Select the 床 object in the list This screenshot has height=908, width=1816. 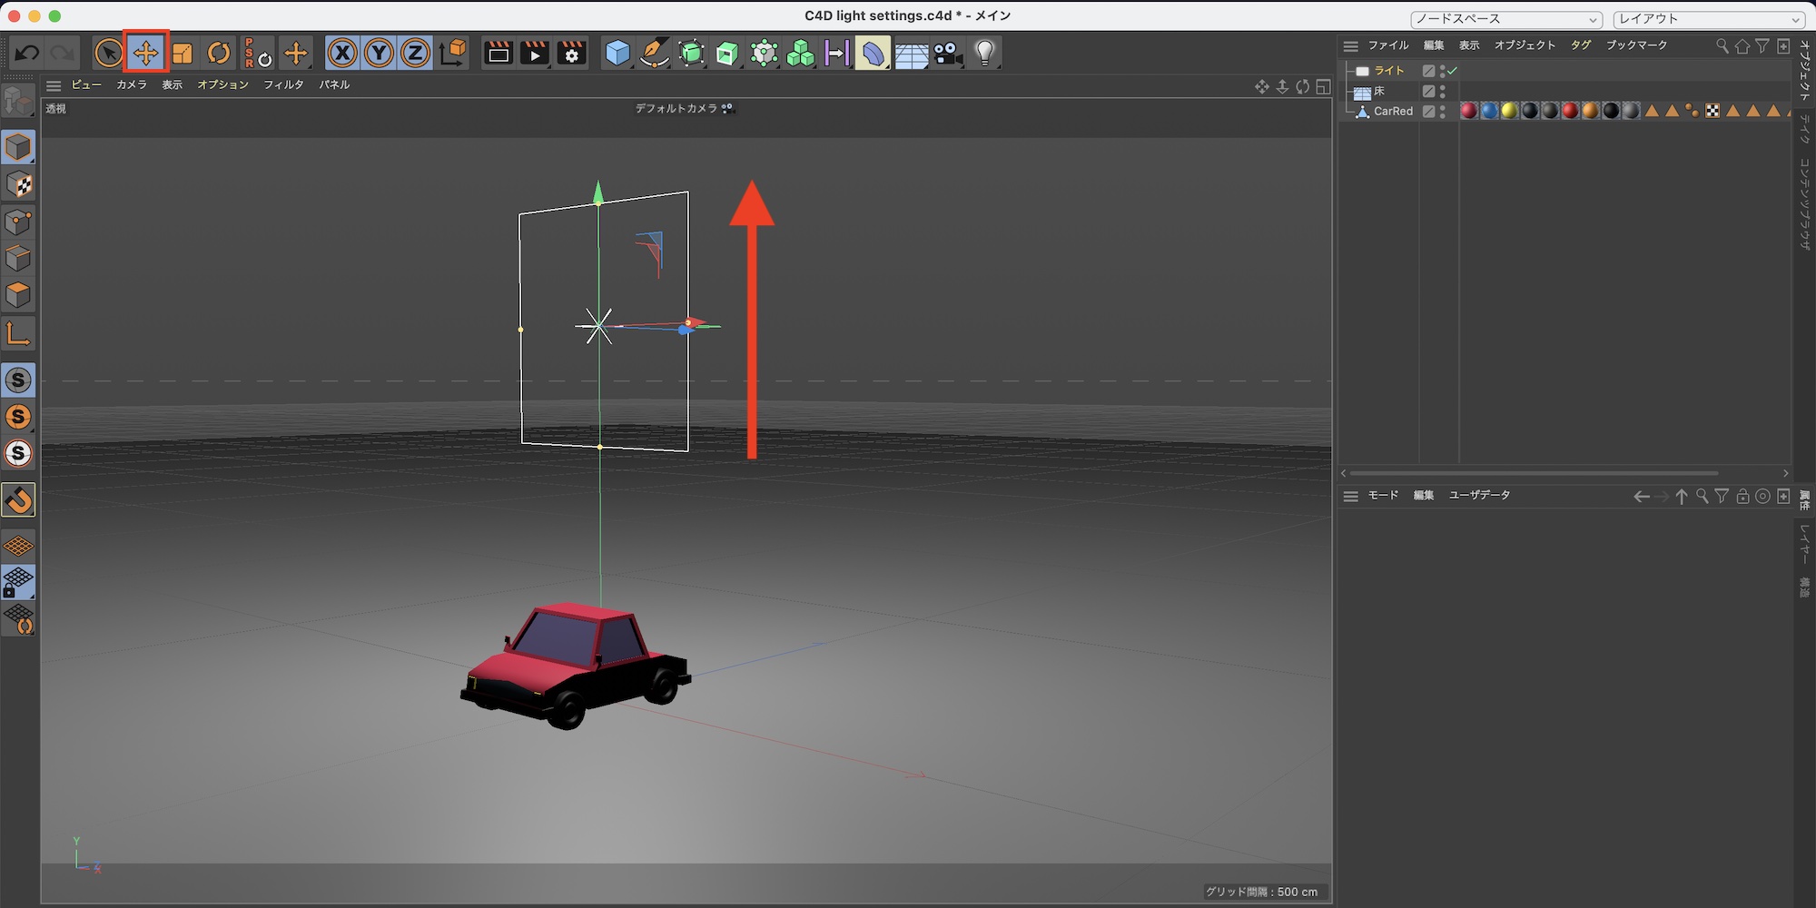point(1378,91)
